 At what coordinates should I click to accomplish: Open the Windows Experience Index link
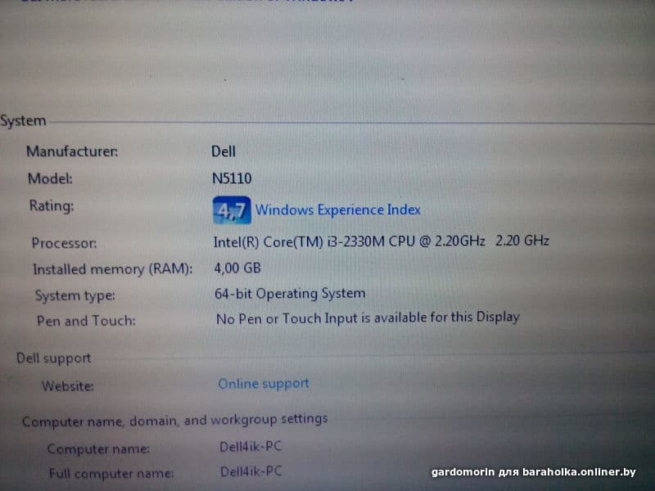(x=337, y=209)
